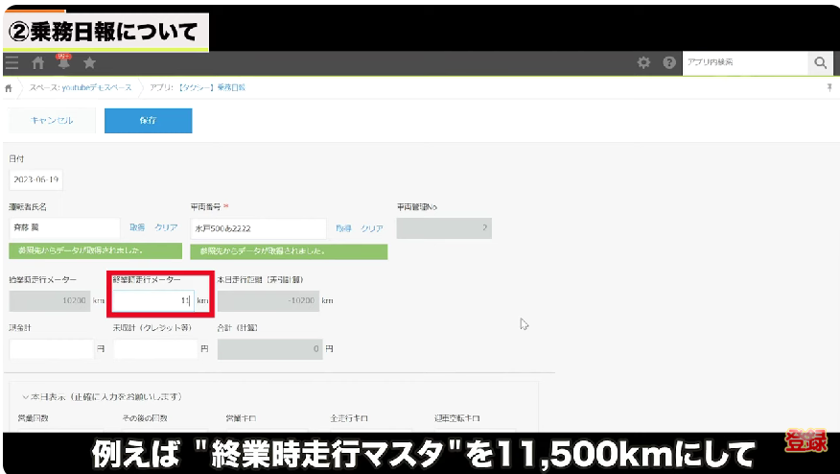The width and height of the screenshot is (840, 474).
Task: Focus the 終業時走行メーター input
Action: pos(153,300)
